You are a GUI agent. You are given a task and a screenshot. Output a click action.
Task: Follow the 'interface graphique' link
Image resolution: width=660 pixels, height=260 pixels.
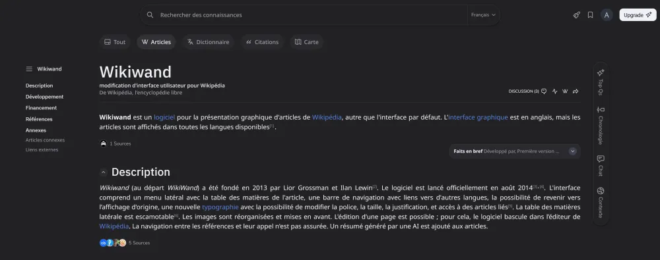coord(478,117)
